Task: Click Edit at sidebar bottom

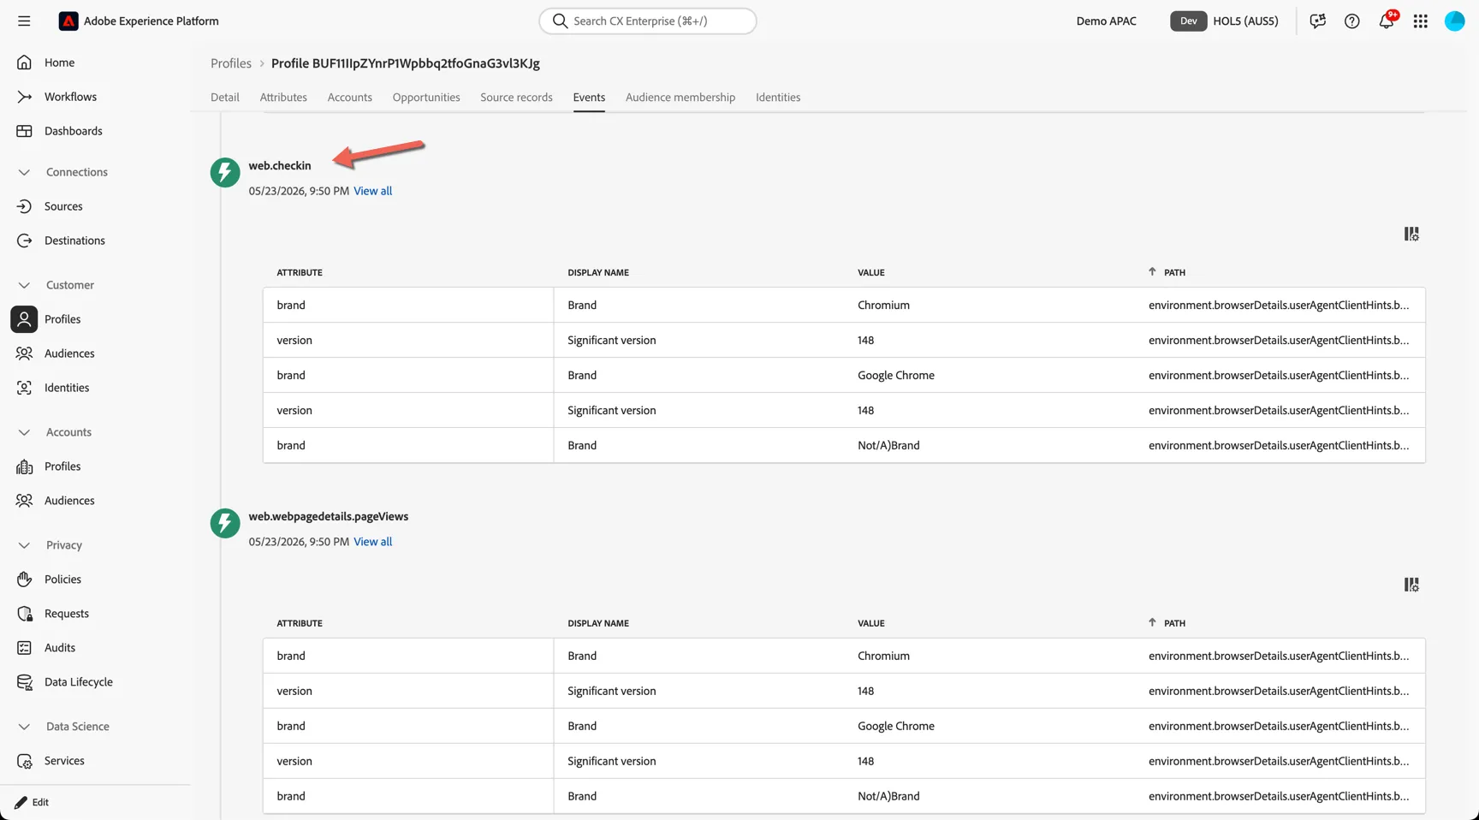Action: pos(32,802)
